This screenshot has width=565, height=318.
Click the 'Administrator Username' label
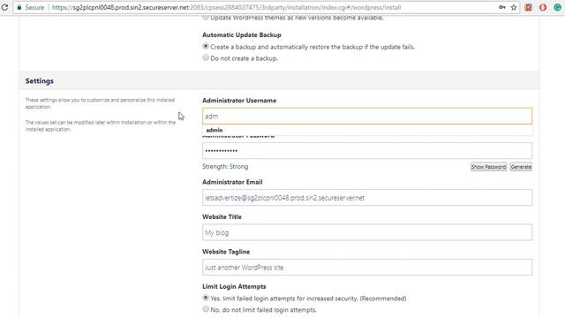click(x=239, y=101)
